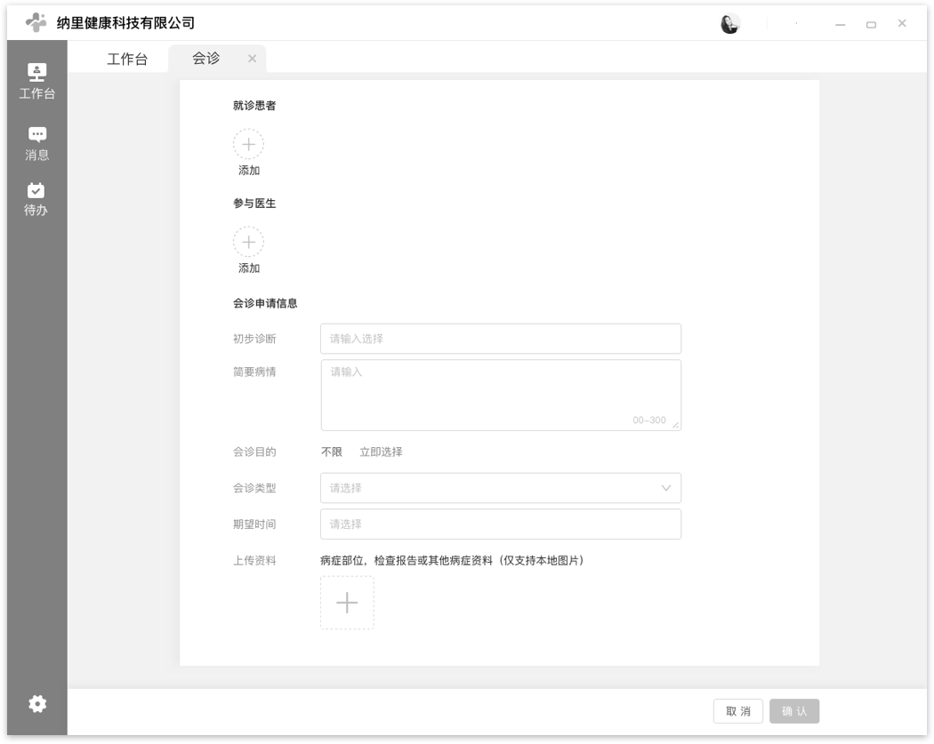Screen dimensions: 934x744
Task: Open the 消息 messages sidebar icon
Action: 36,142
